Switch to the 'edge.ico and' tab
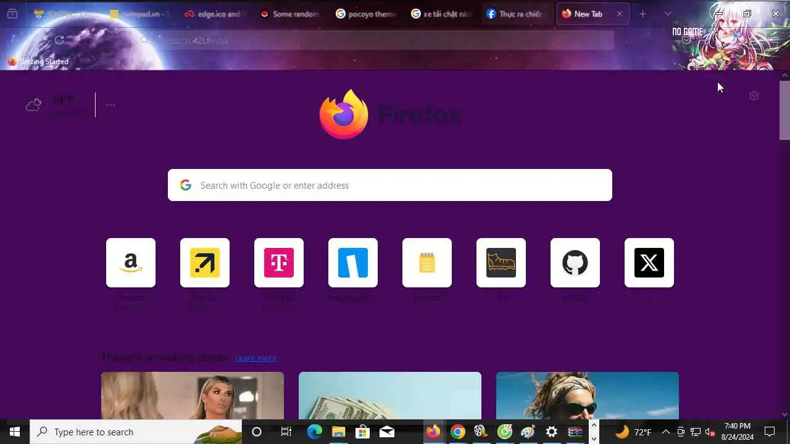Image resolution: width=790 pixels, height=444 pixels. (x=214, y=14)
